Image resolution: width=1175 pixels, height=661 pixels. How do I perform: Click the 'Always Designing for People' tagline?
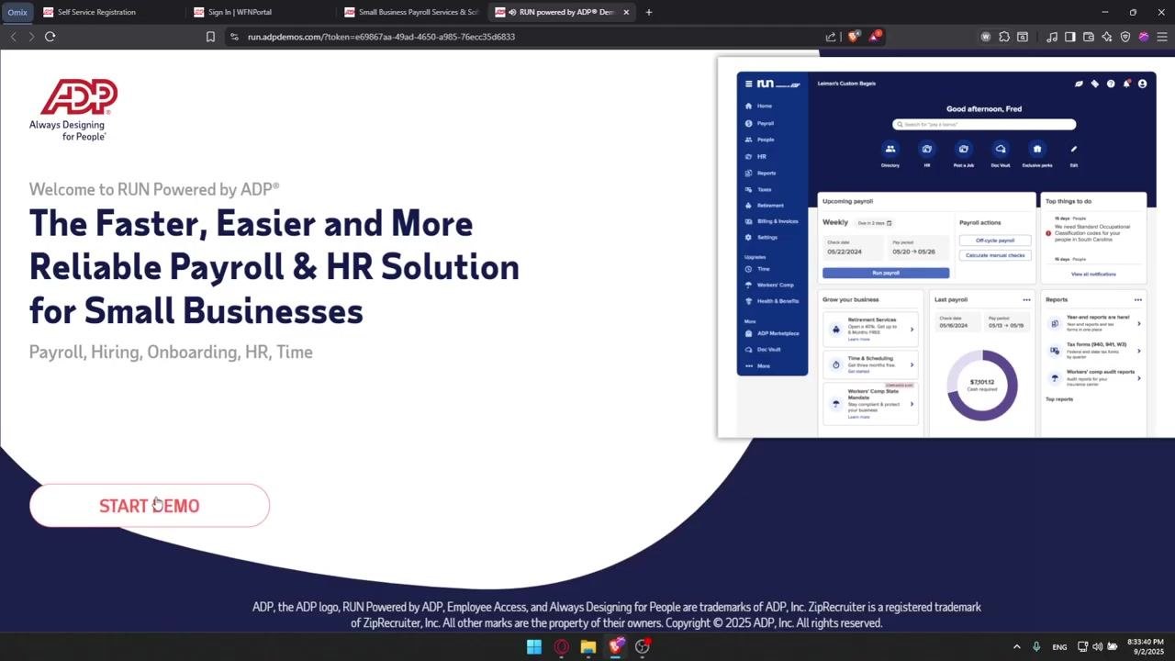coord(68,130)
